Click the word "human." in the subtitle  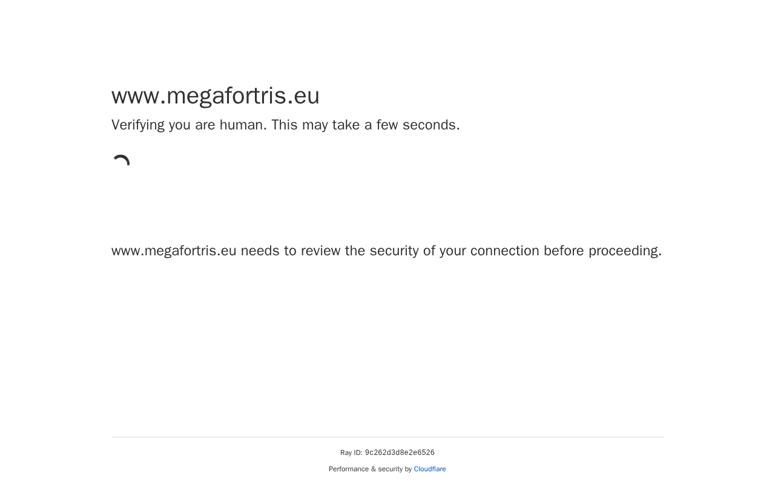(243, 125)
